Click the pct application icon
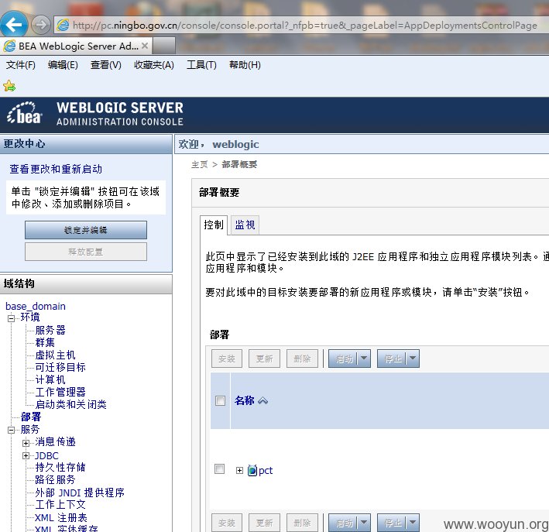549x532 pixels. (252, 470)
